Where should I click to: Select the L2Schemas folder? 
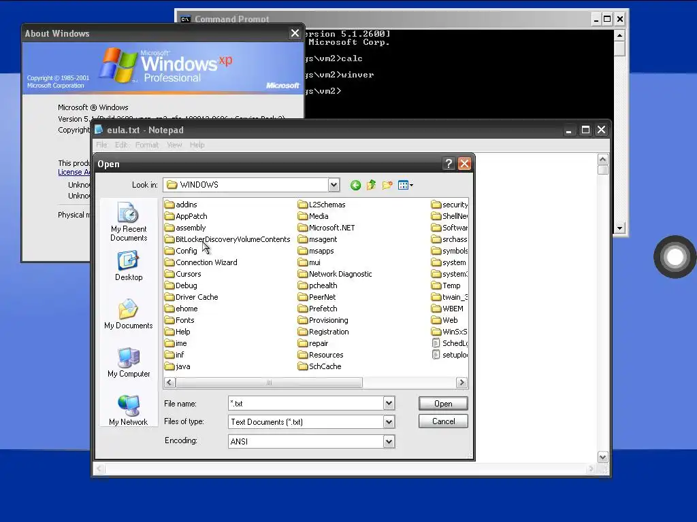pos(322,205)
